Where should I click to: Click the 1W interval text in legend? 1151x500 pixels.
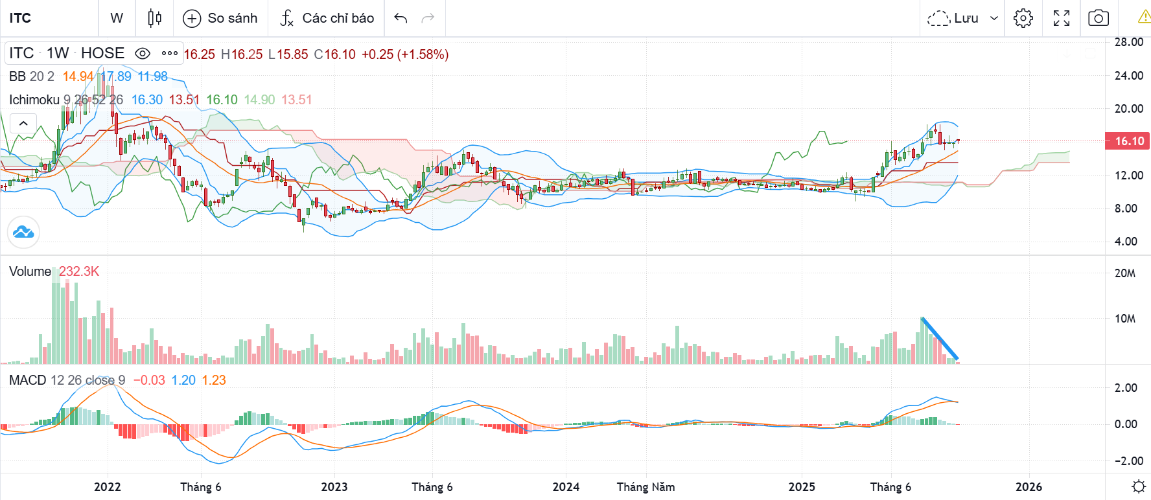pyautogui.click(x=58, y=53)
